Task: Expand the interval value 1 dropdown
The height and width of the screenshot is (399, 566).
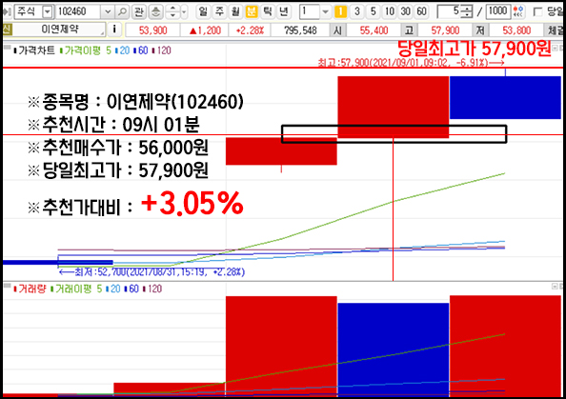Action: 325,12
